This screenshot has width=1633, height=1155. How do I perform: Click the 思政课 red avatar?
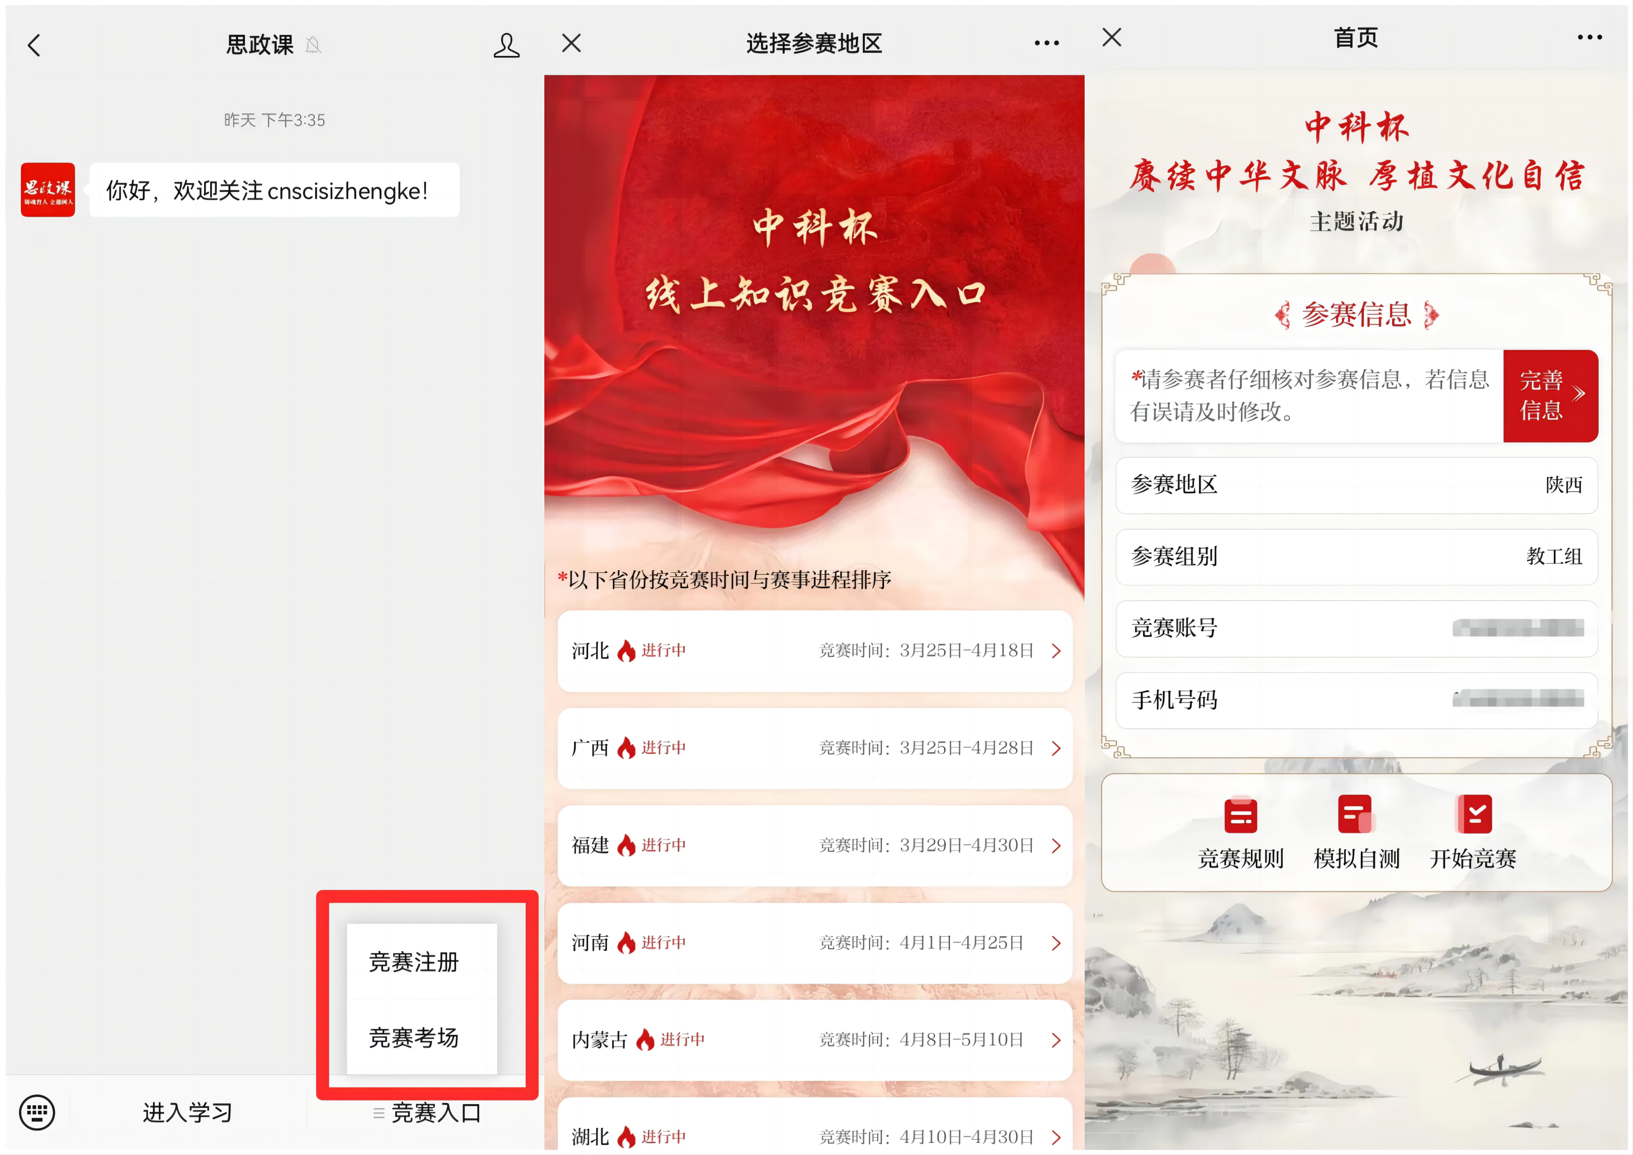pos(48,189)
